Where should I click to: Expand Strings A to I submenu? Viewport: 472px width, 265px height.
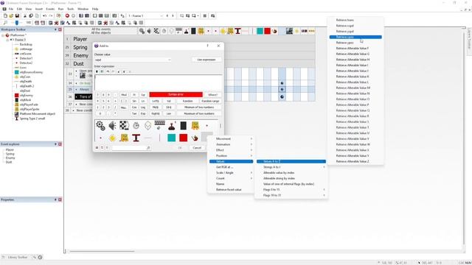click(x=291, y=167)
